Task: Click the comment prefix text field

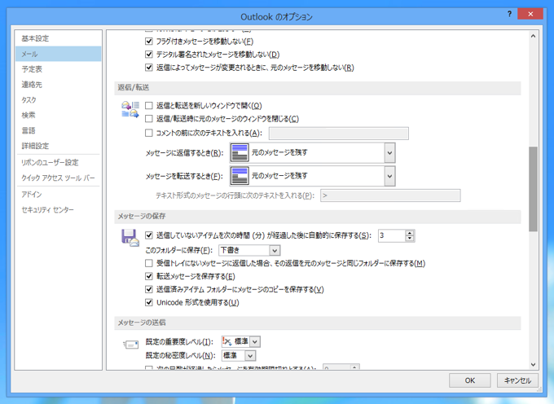Action: point(339,134)
